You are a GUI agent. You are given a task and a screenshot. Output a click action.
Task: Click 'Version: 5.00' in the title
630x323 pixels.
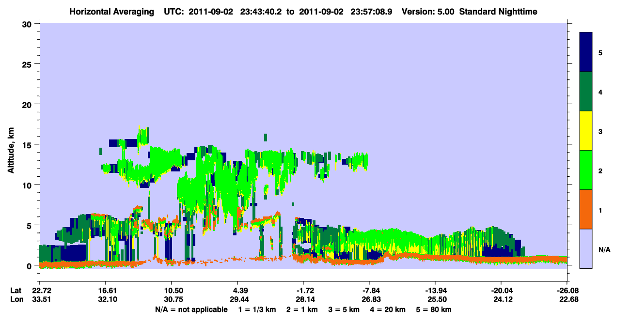coord(427,11)
